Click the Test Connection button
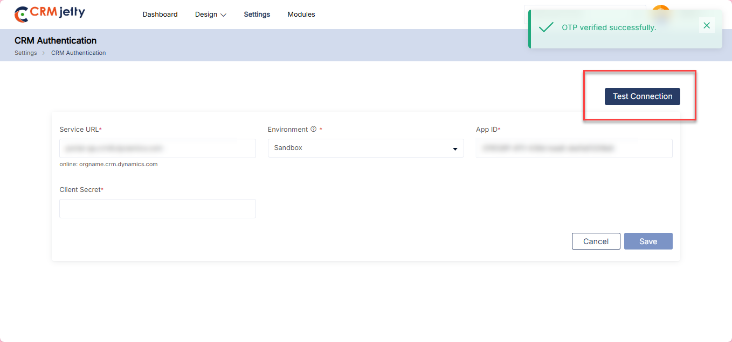The image size is (732, 342). [643, 96]
